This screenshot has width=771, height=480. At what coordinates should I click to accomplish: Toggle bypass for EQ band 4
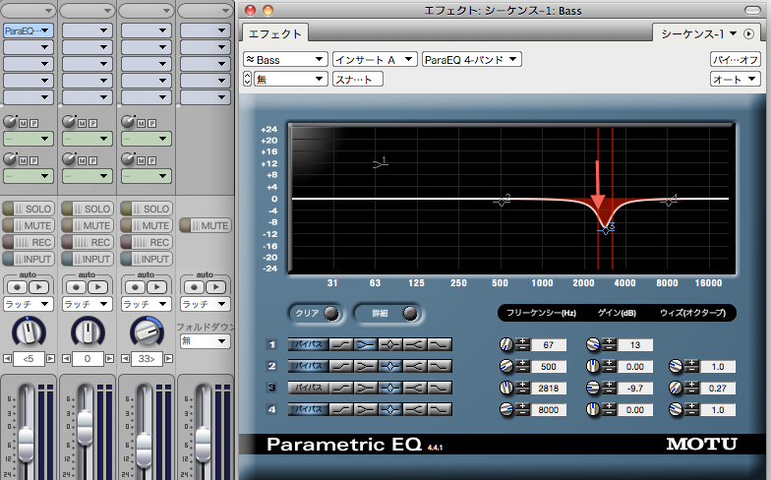308,409
